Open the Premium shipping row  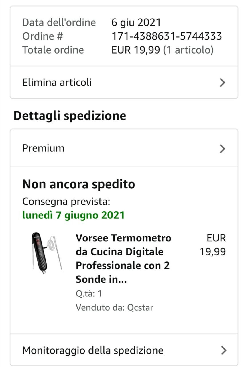44,148
